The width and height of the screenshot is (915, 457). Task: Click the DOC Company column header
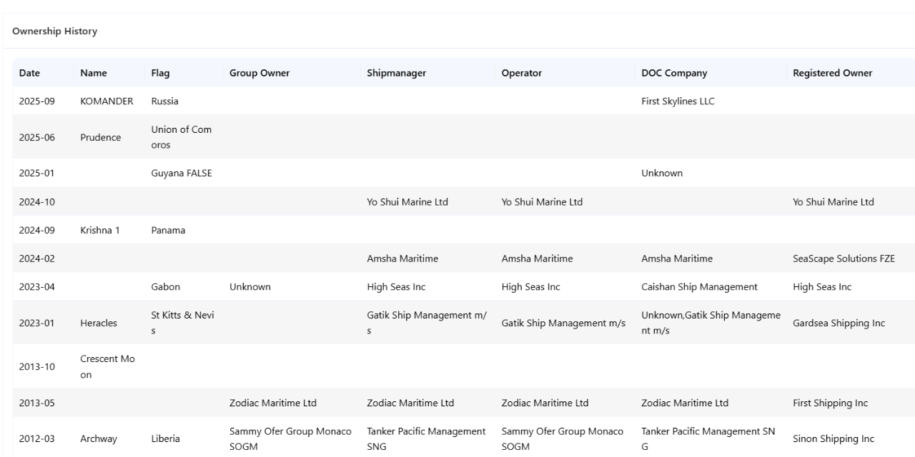pos(674,73)
